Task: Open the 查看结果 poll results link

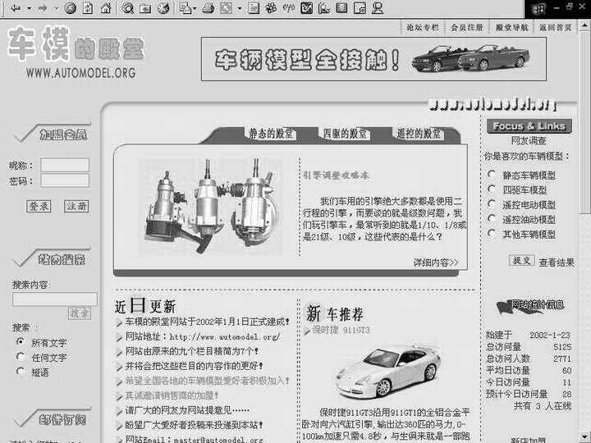Action: point(557,263)
